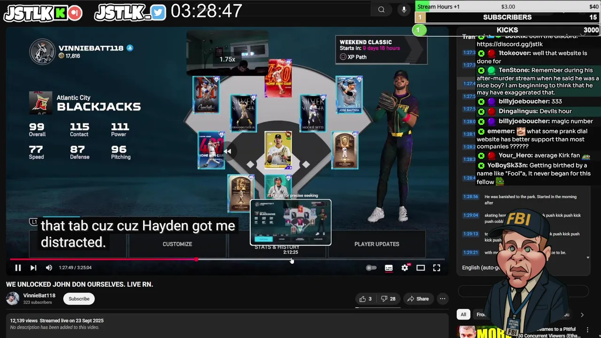601x338 pixels.
Task: Select the STATS & HISTORY game tab
Action: pos(277,247)
